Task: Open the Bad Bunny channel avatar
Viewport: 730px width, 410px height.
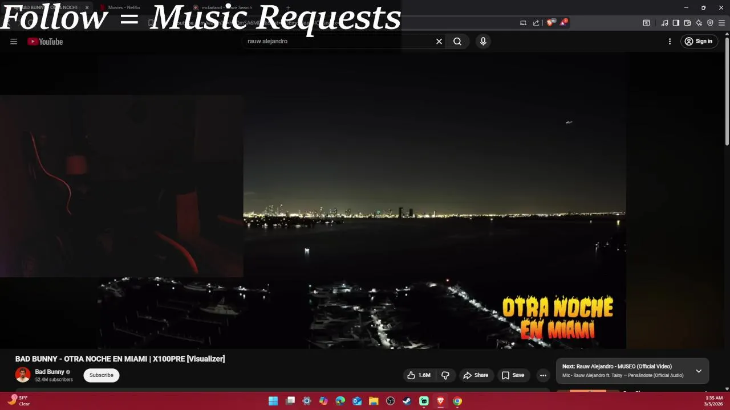Action: click(x=23, y=375)
